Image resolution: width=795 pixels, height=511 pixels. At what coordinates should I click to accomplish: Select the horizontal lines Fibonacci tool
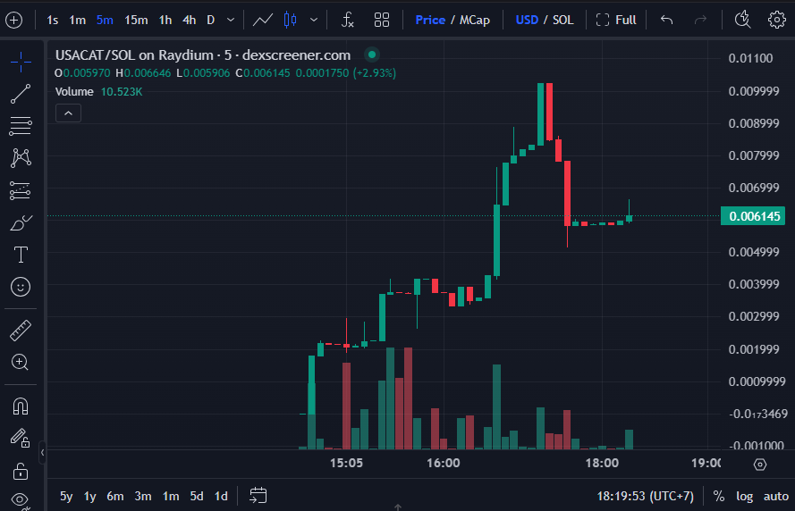tap(21, 126)
